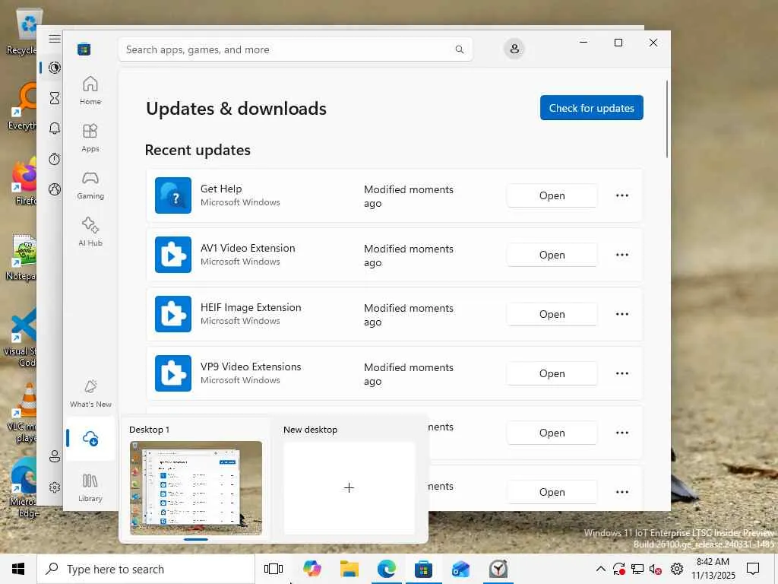
Task: Click the search magnifier icon in Store
Action: [x=460, y=49]
